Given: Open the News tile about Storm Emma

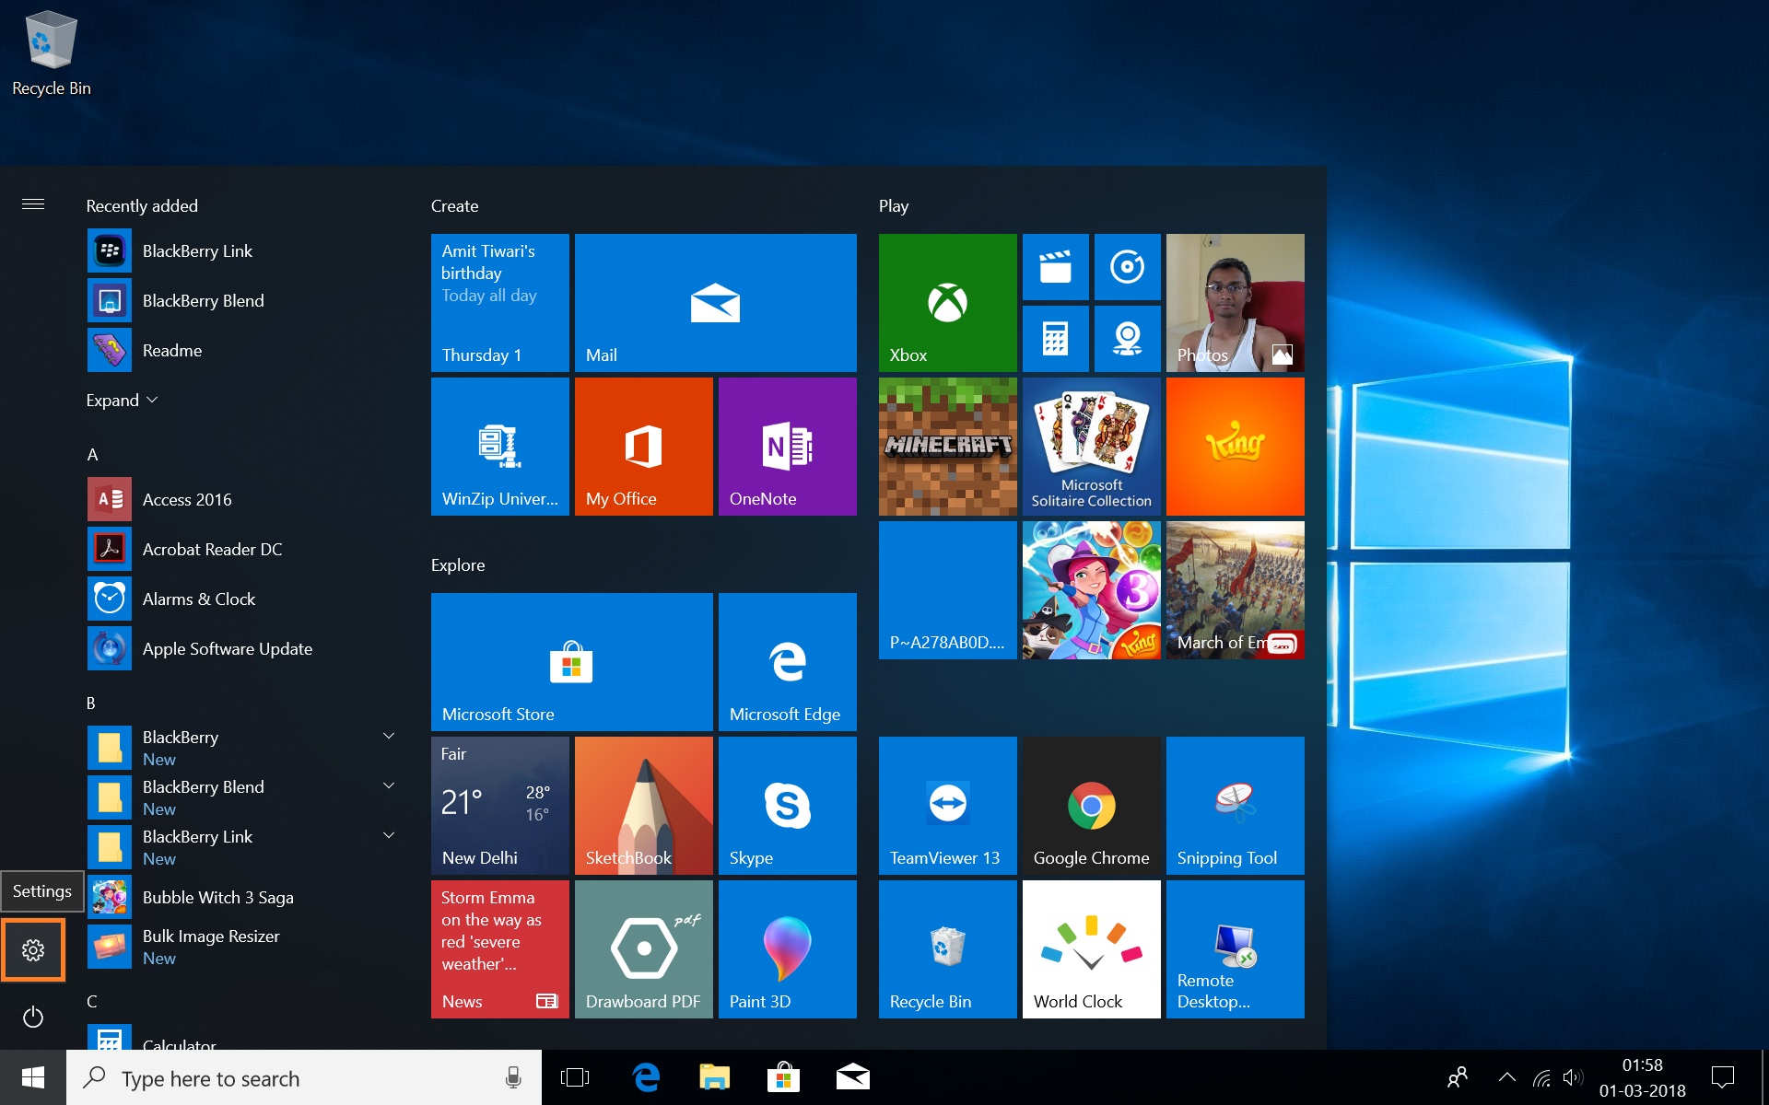Looking at the screenshot, I should tap(500, 949).
